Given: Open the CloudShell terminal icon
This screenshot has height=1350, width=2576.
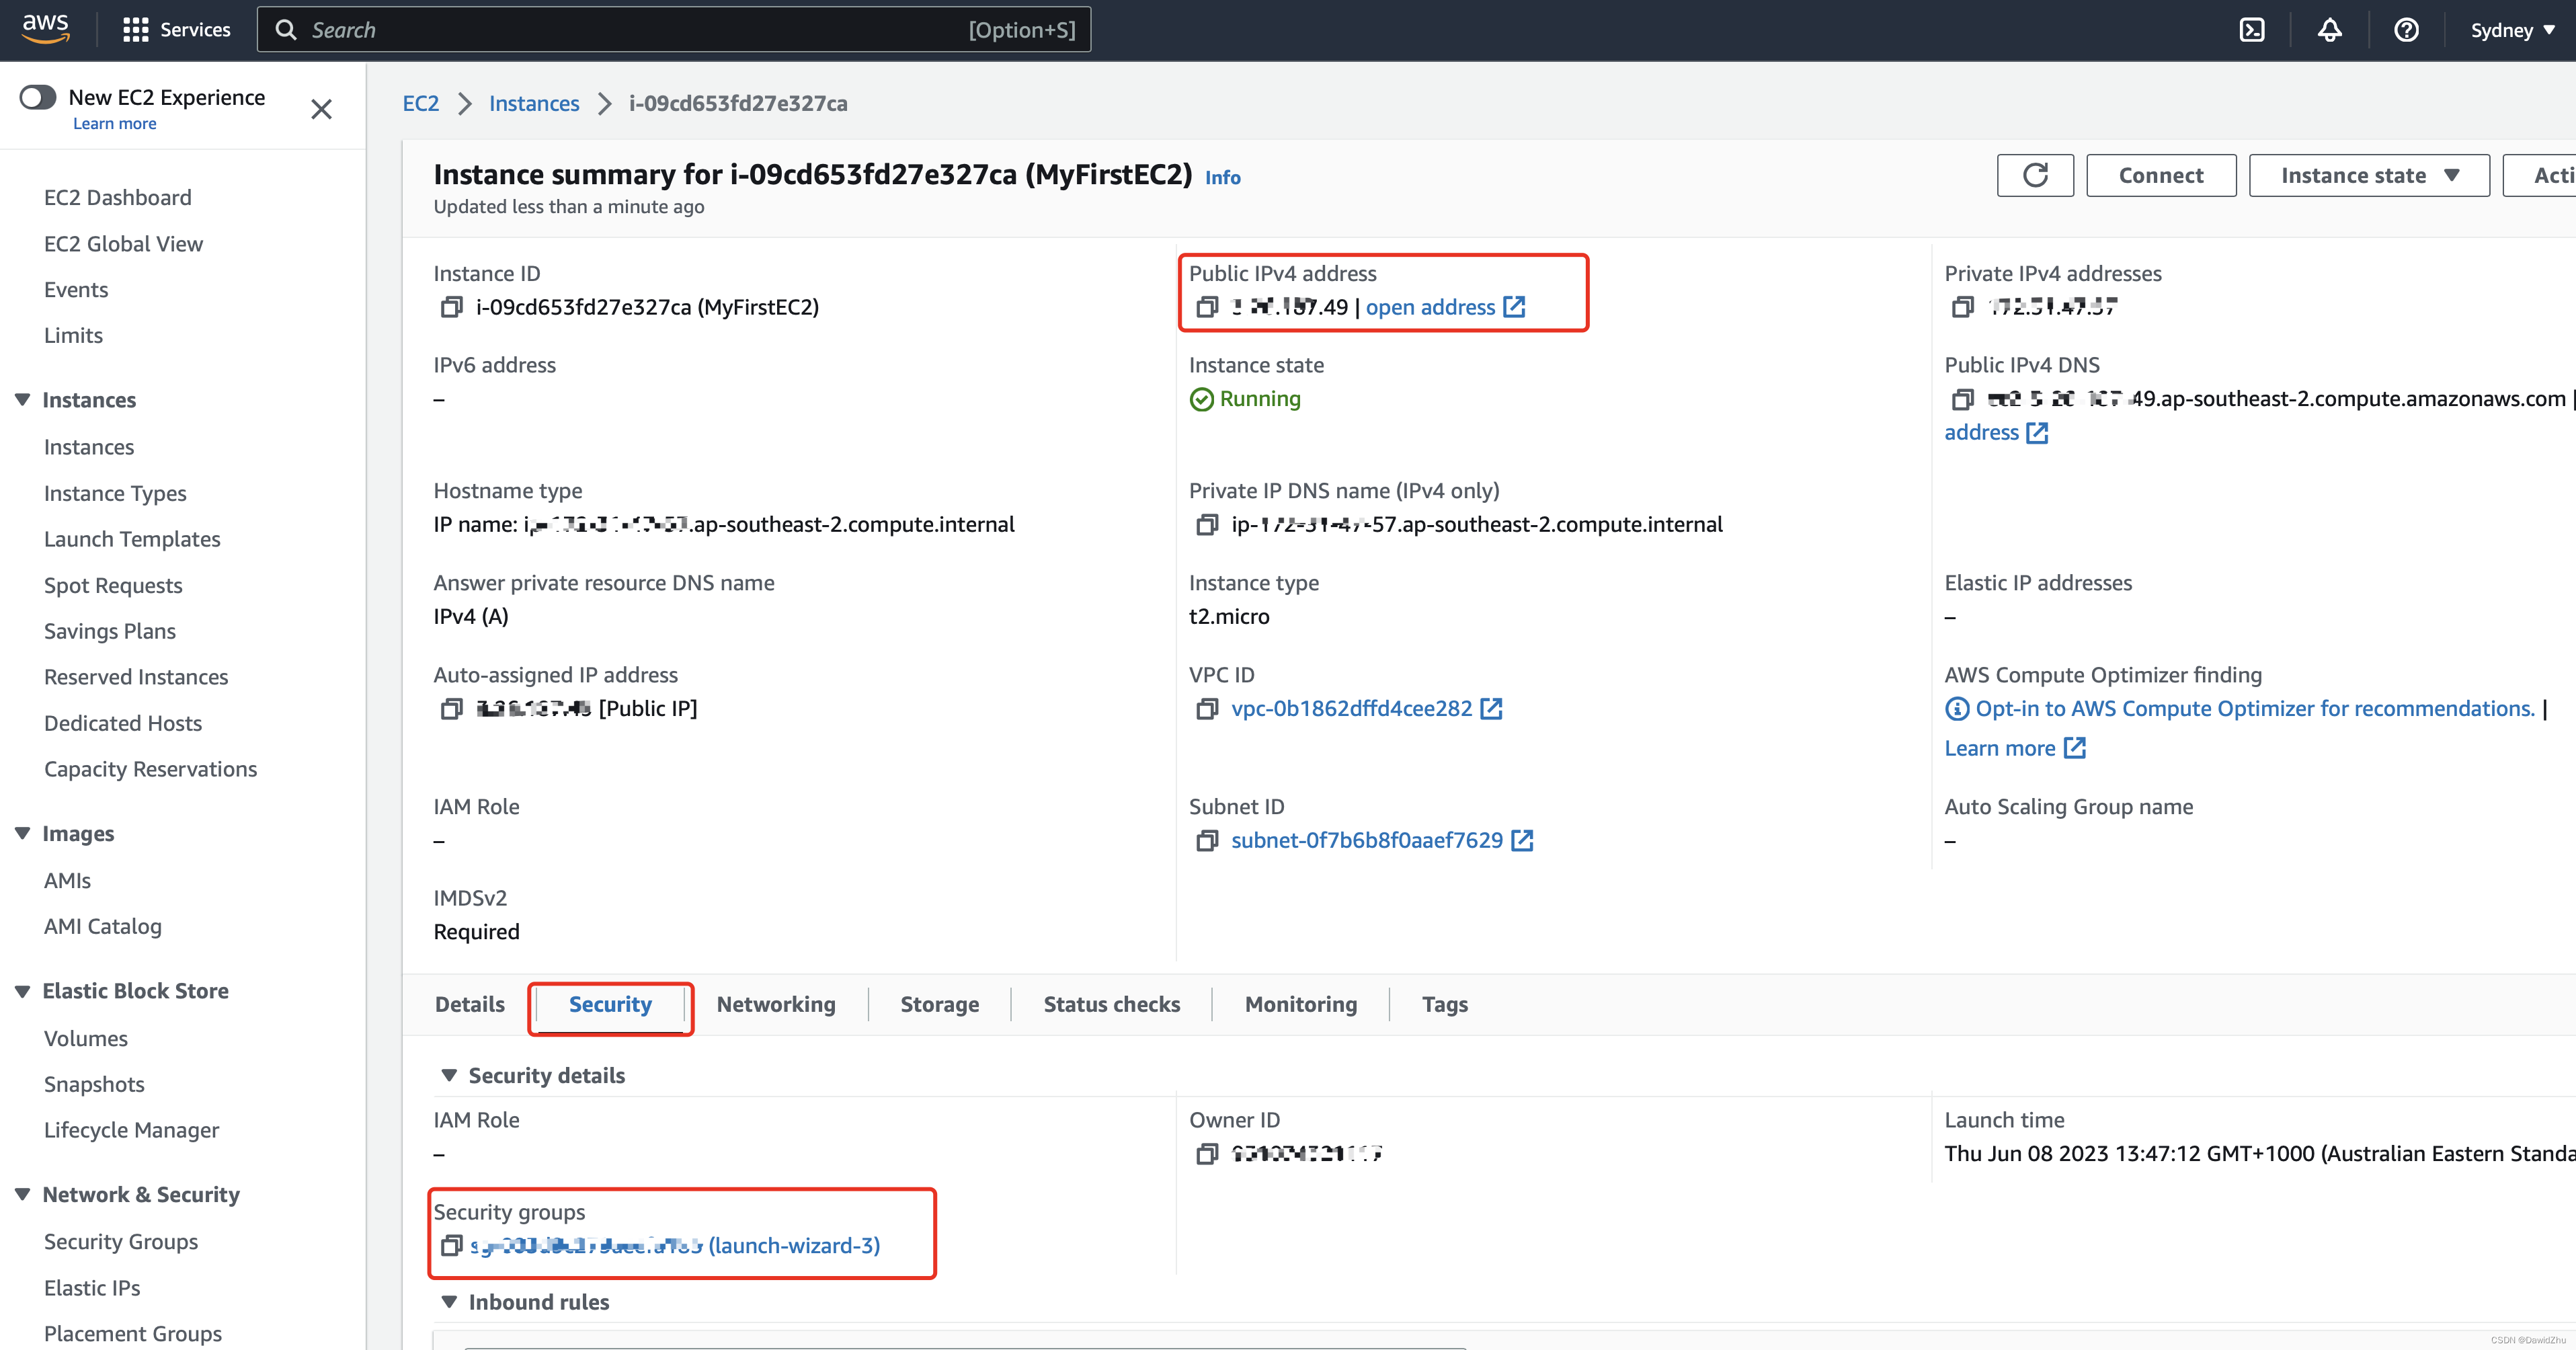Looking at the screenshot, I should (2252, 30).
